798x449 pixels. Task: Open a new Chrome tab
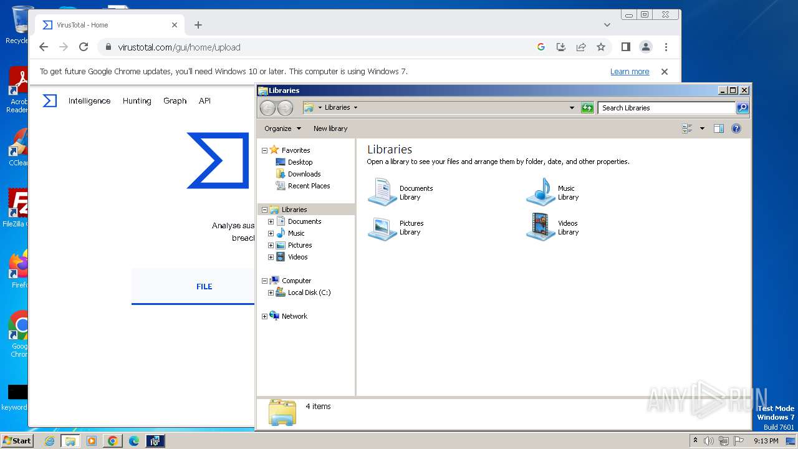pyautogui.click(x=198, y=25)
